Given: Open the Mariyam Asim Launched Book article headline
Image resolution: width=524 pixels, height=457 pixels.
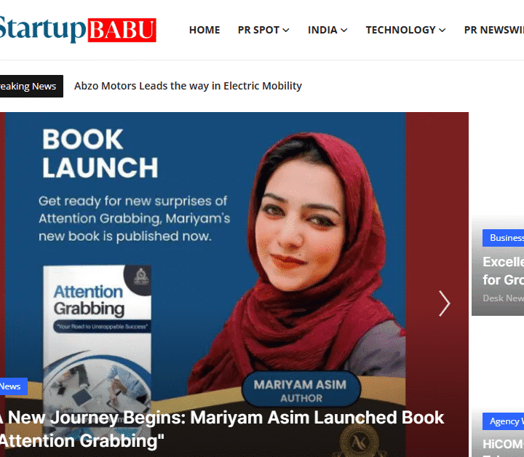Looking at the screenshot, I should point(222,429).
